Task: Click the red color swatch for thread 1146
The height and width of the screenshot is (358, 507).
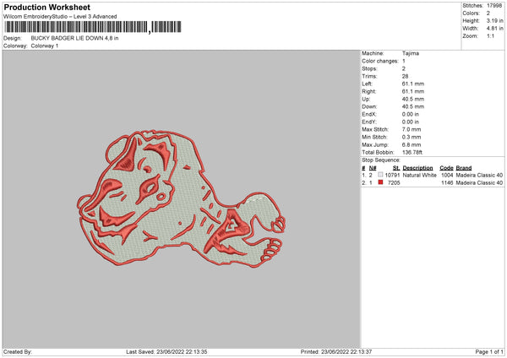Action: tap(380, 182)
